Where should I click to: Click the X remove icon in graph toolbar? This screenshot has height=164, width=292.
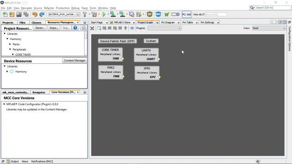[92, 28]
